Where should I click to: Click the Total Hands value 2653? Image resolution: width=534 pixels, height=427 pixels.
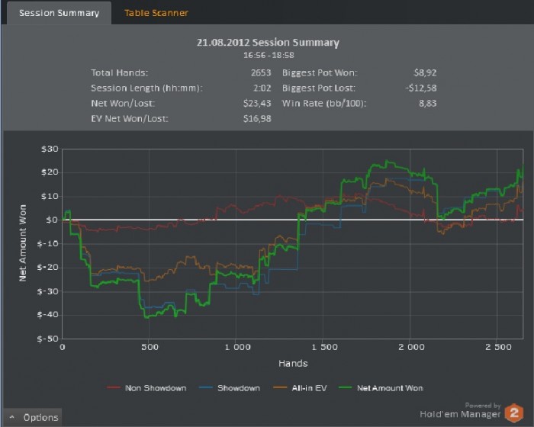pyautogui.click(x=260, y=73)
